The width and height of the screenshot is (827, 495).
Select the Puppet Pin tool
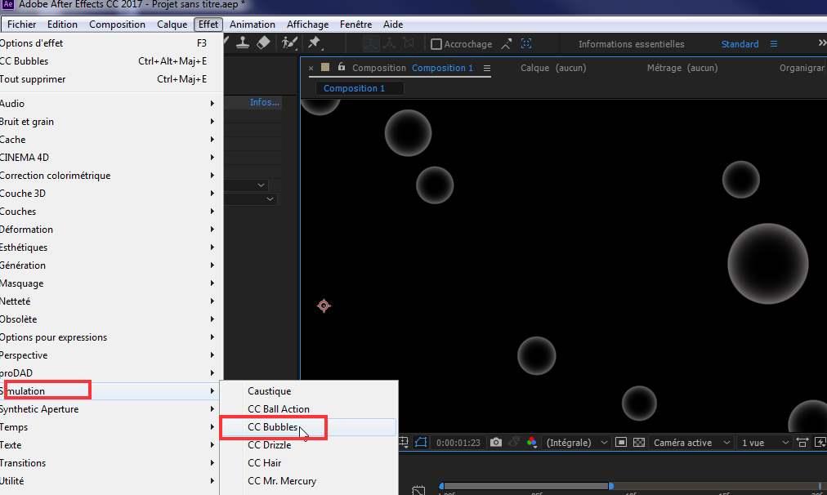click(x=315, y=43)
